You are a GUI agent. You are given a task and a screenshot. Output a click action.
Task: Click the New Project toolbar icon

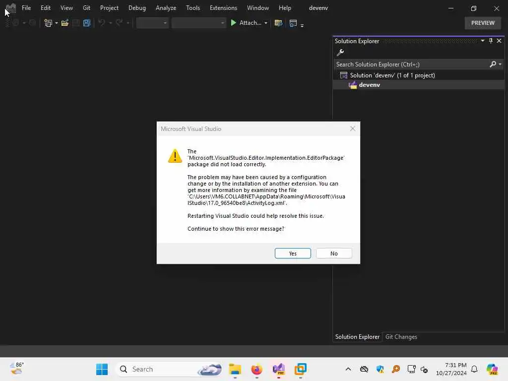[x=48, y=23]
